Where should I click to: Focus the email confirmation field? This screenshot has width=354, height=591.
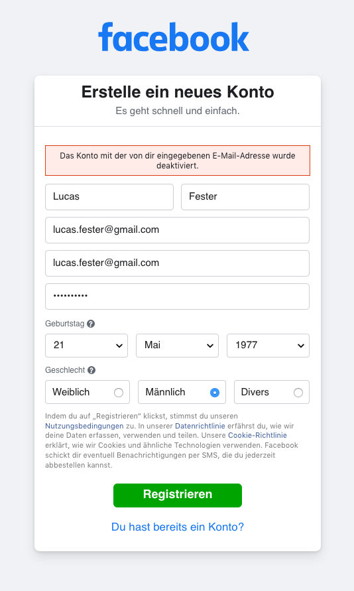click(x=178, y=263)
